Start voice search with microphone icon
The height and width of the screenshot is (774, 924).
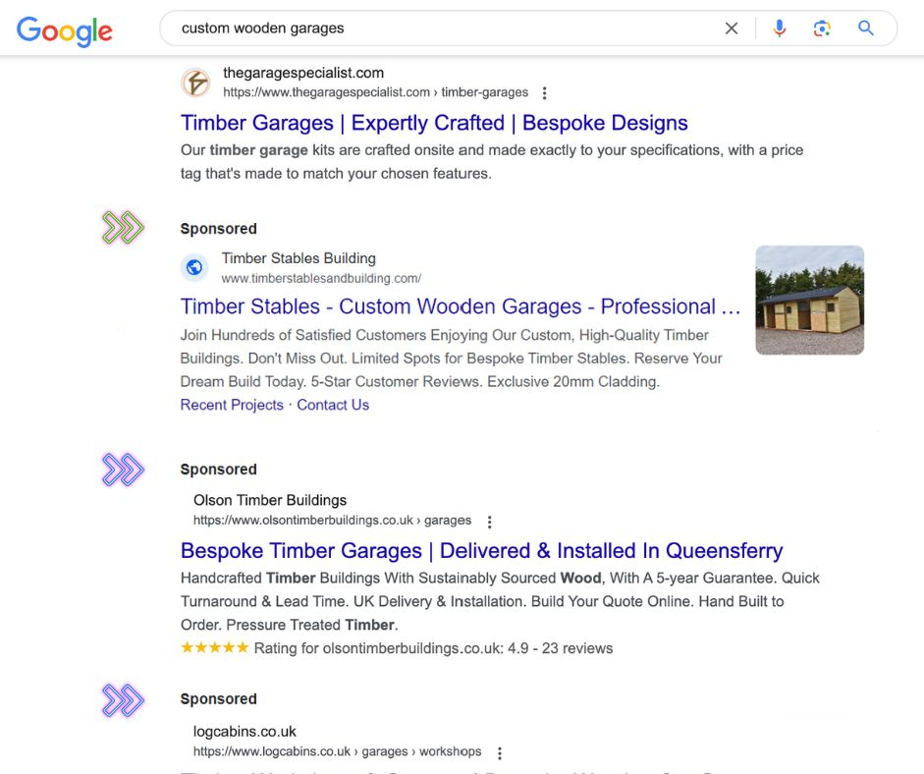[780, 28]
